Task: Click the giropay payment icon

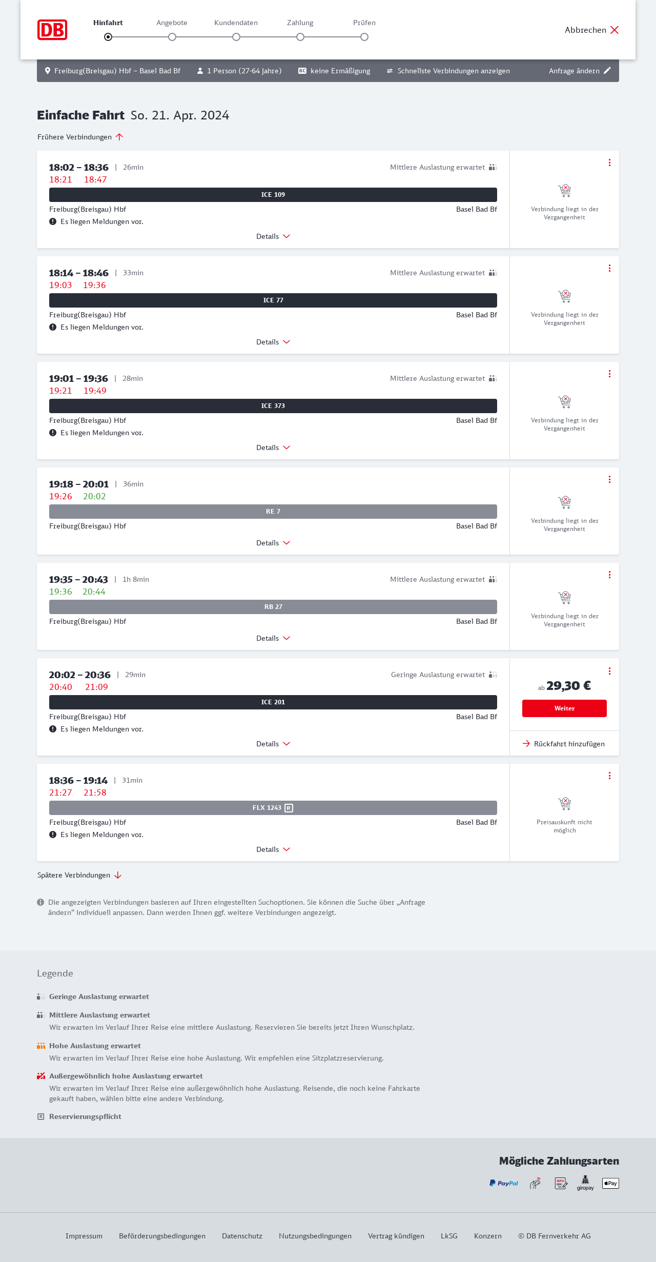Action: tap(585, 1183)
